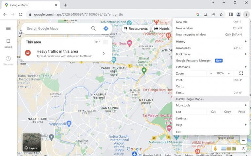Select New tab from Chrome menu

click(211, 22)
